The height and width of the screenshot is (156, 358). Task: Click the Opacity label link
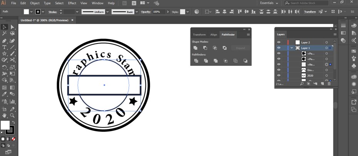146,12
